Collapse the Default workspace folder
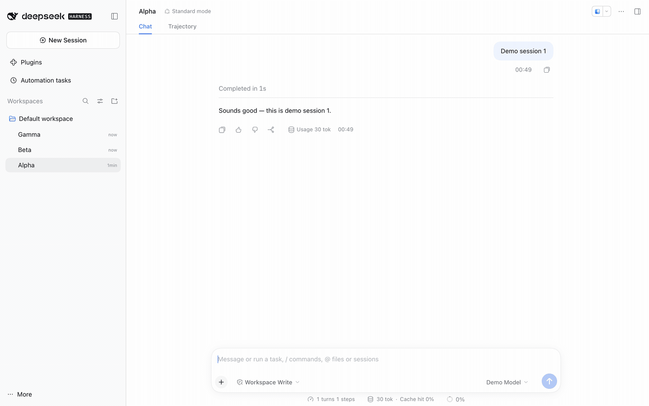Image resolution: width=649 pixels, height=406 pixels. [x=63, y=119]
